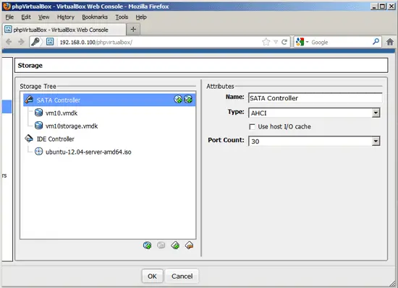Select vm10.vmdk disk entry
398x288 pixels.
tap(62, 113)
